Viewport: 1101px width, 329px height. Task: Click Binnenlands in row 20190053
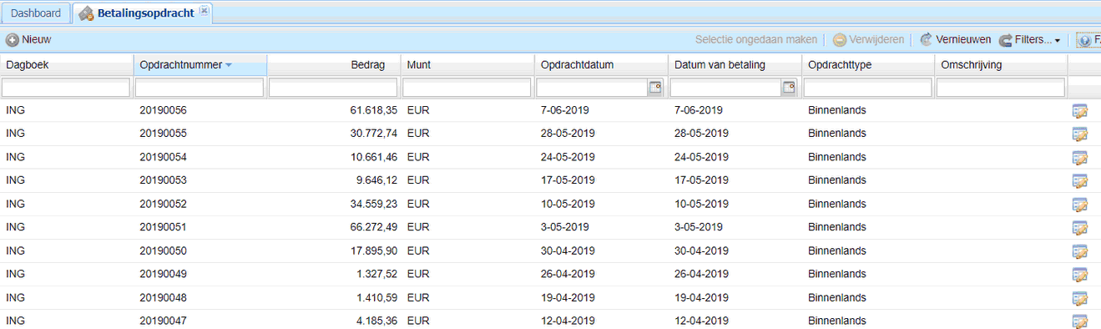point(836,180)
